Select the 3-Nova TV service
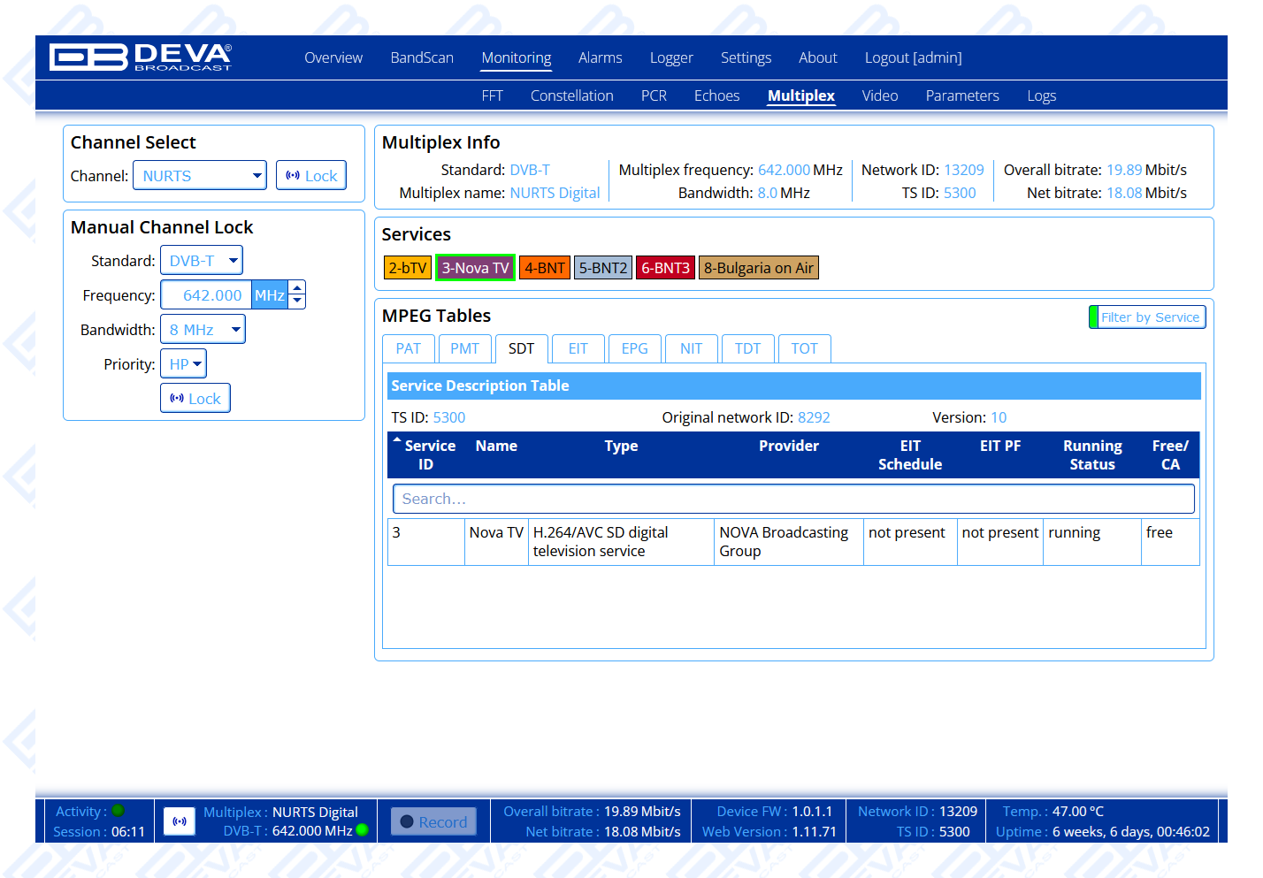 475,268
